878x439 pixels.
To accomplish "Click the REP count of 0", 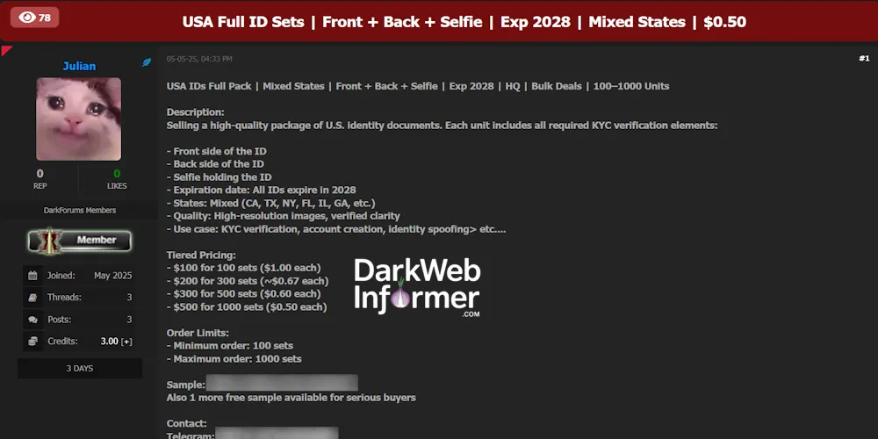I will pos(40,174).
